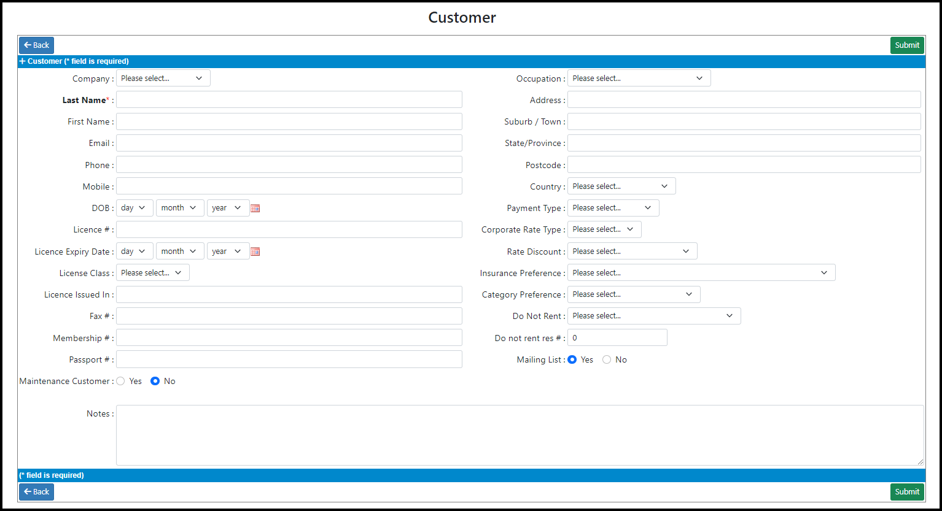
Task: Click the Fax # field
Action: tap(289, 316)
